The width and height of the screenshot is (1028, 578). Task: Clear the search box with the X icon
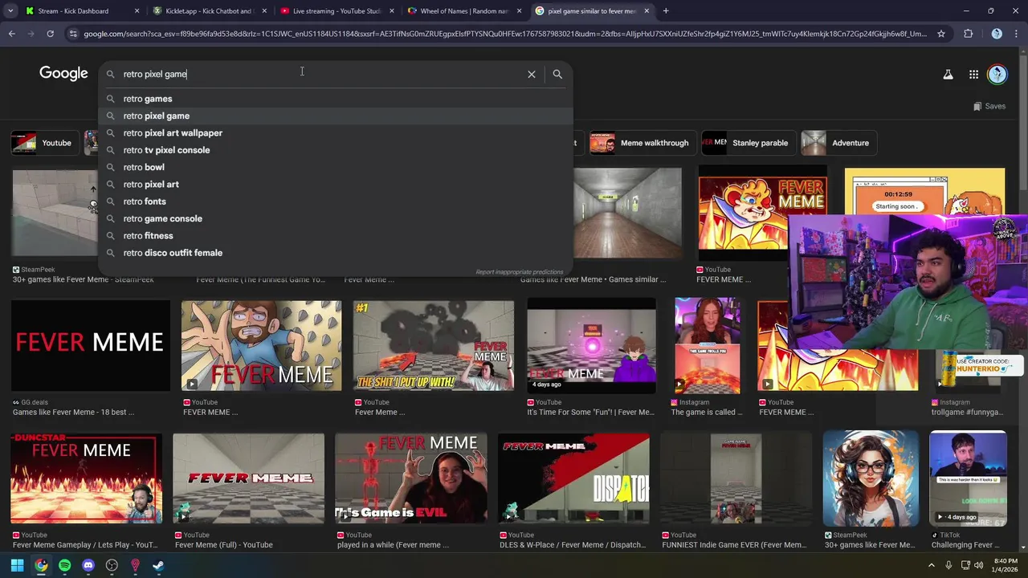(531, 74)
